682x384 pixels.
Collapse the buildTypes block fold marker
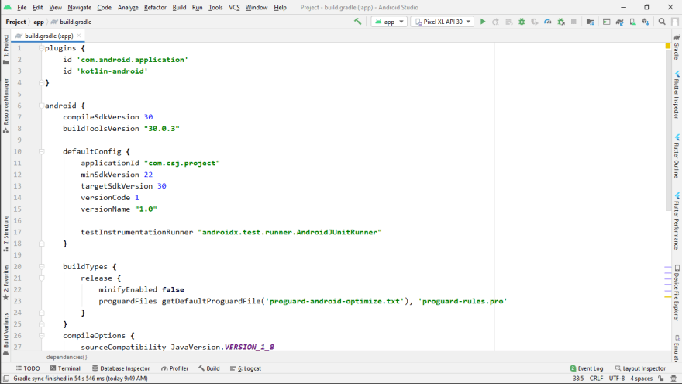point(41,266)
